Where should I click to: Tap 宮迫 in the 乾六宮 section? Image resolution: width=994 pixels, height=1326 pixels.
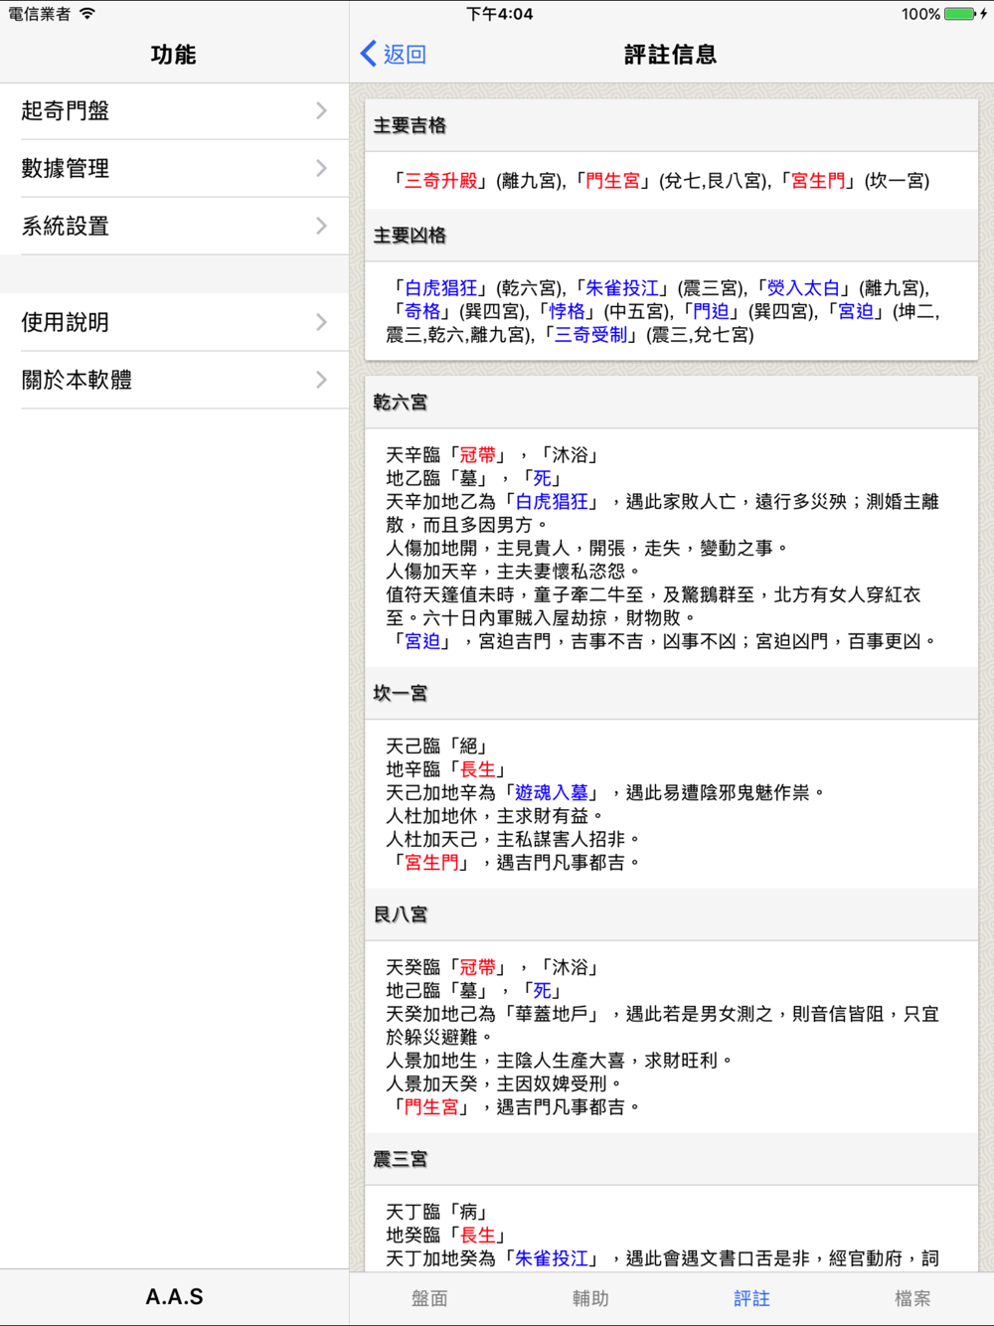422,642
